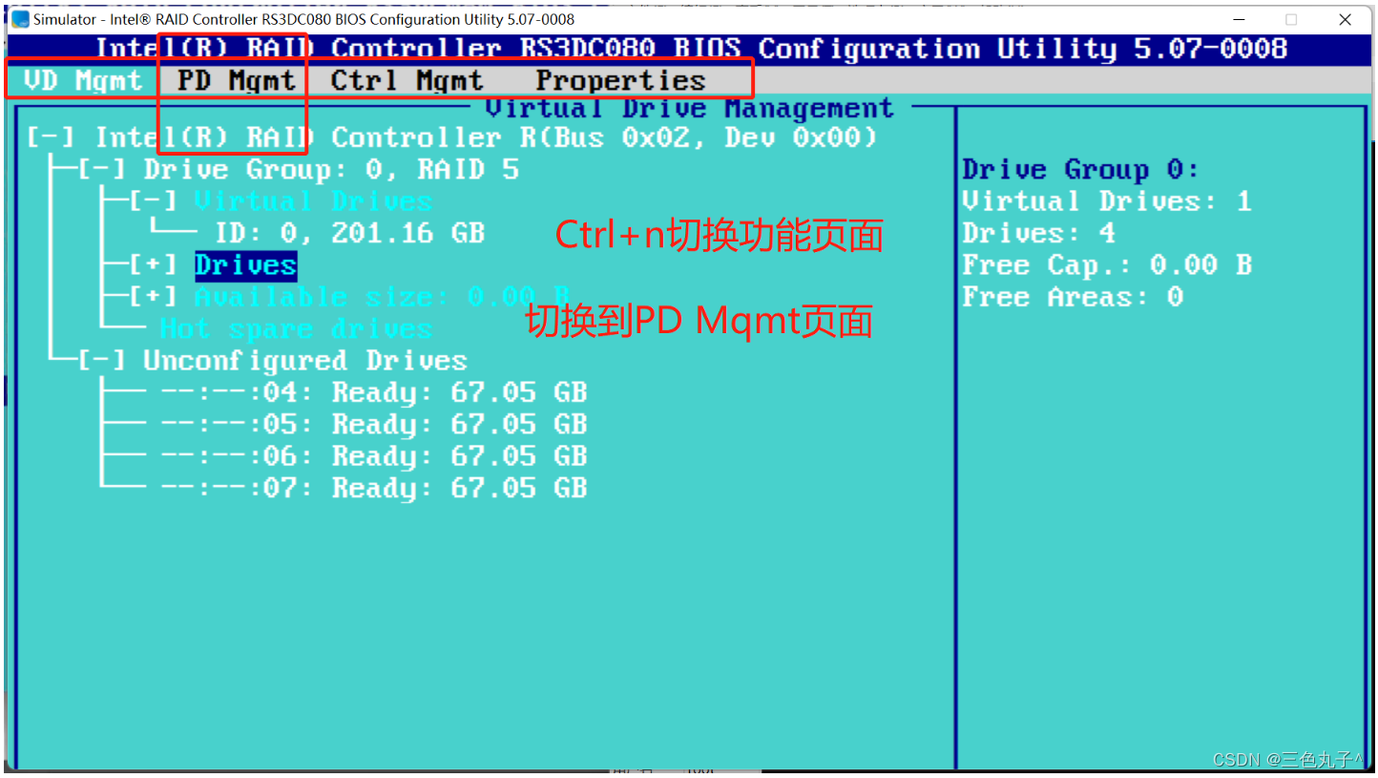The image size is (1378, 778).
Task: Select unconfigured drive 06 Ready 67.05 GB
Action: point(373,456)
